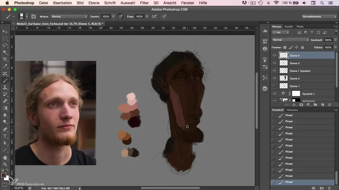Select the Rectangular Marquee tool
Screen dimensions: 339x190
pyautogui.click(x=5, y=39)
